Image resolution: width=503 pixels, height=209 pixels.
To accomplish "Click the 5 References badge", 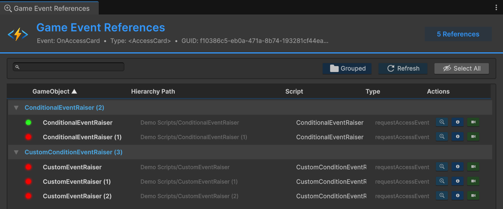I will tap(458, 34).
